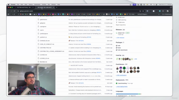Open the macOS Wi-Fi status icon
This screenshot has width=179, height=100.
151,4
